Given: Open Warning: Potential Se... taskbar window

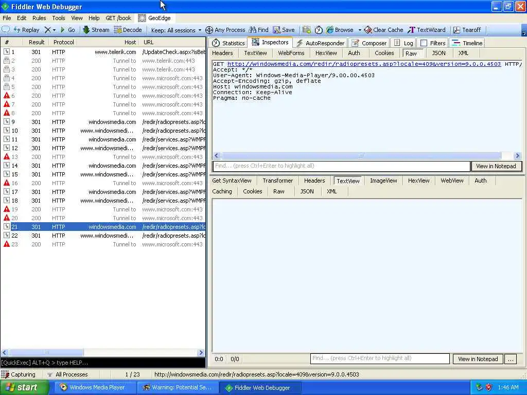Looking at the screenshot, I should pyautogui.click(x=178, y=388).
